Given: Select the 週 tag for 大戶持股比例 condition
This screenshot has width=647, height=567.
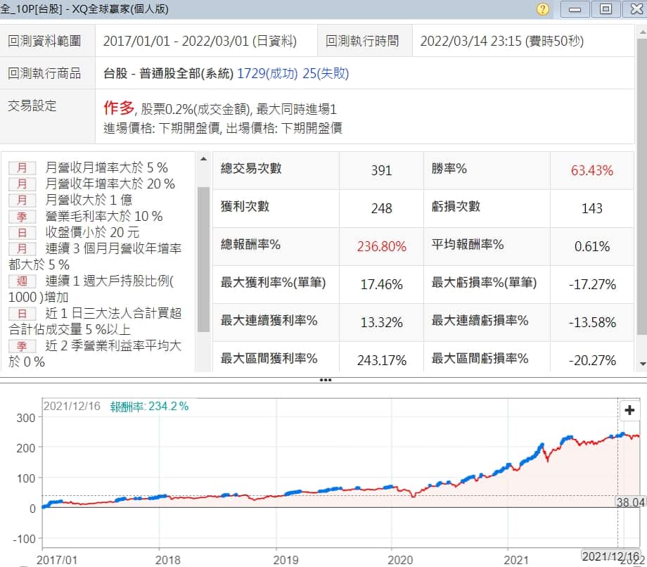Looking at the screenshot, I should 23,281.
